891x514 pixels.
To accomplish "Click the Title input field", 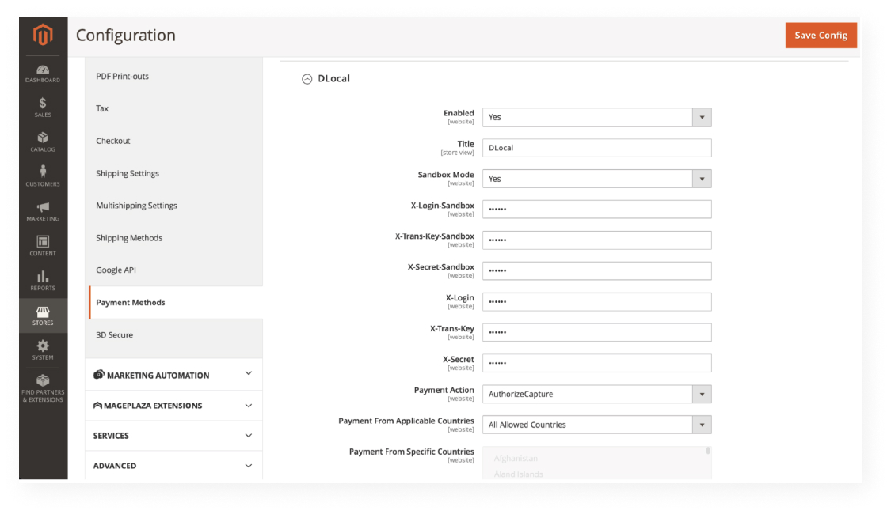I will (x=596, y=148).
